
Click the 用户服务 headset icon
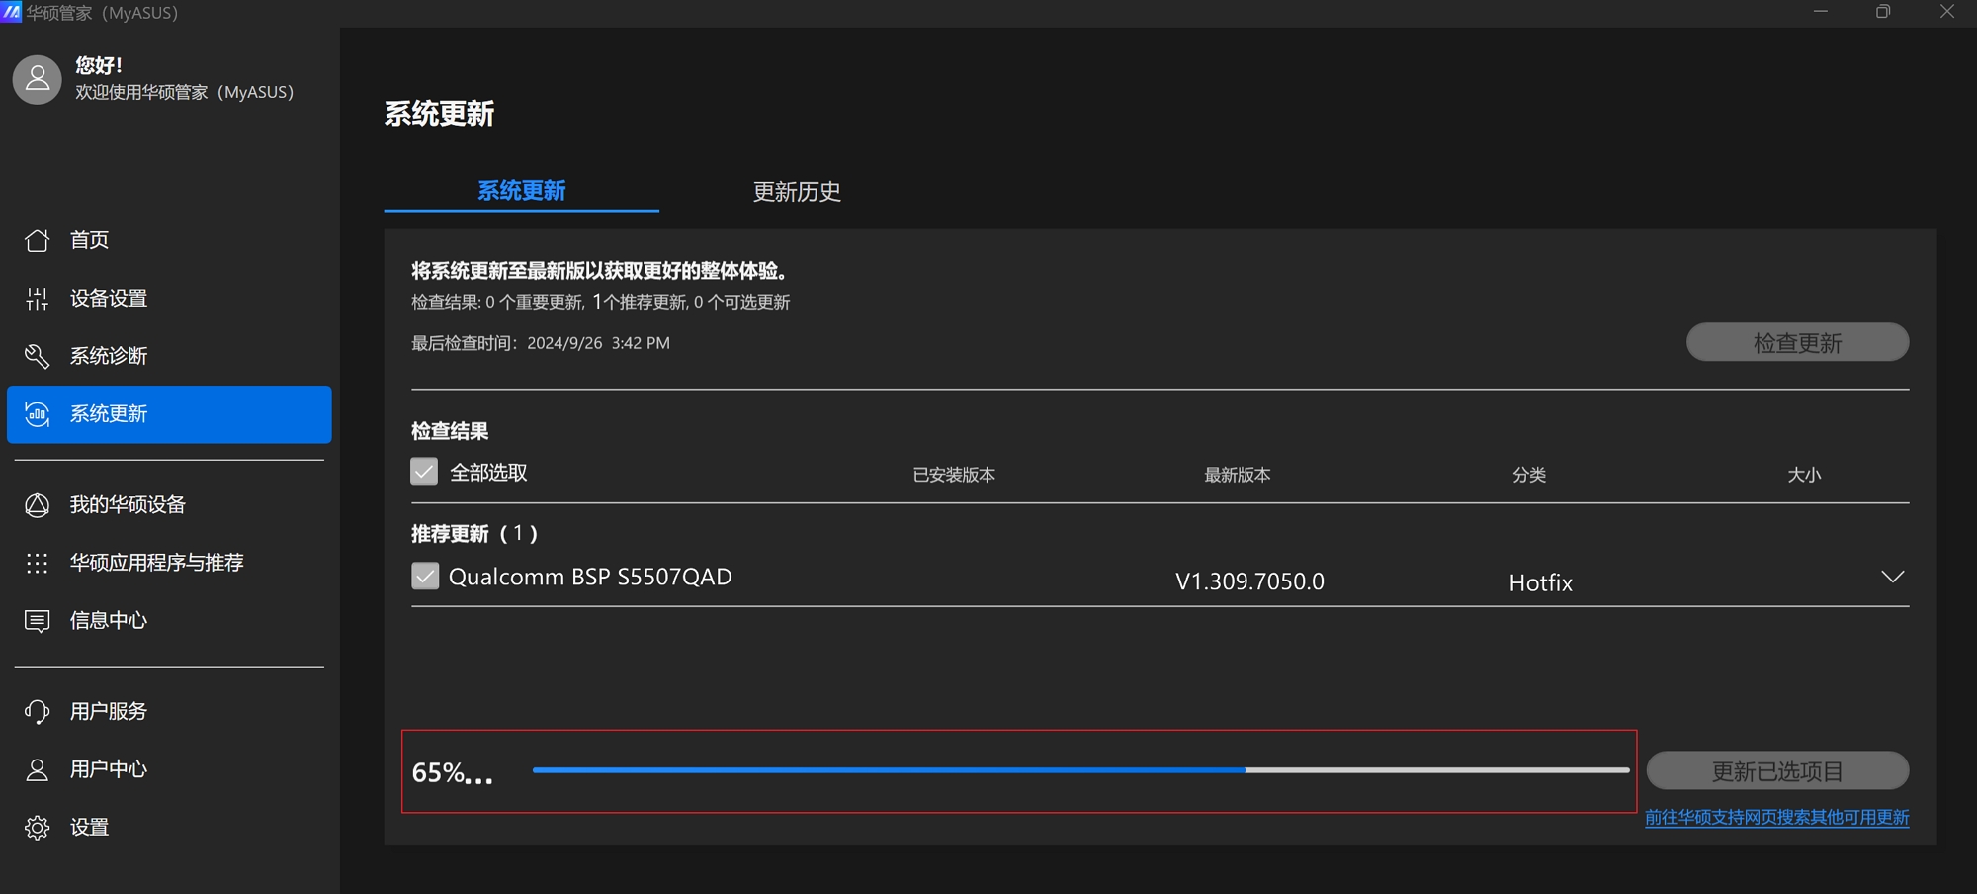(x=38, y=712)
